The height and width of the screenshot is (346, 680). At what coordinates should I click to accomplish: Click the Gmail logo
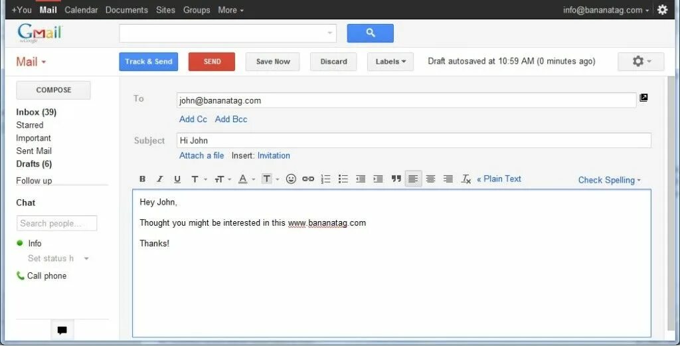(x=40, y=33)
